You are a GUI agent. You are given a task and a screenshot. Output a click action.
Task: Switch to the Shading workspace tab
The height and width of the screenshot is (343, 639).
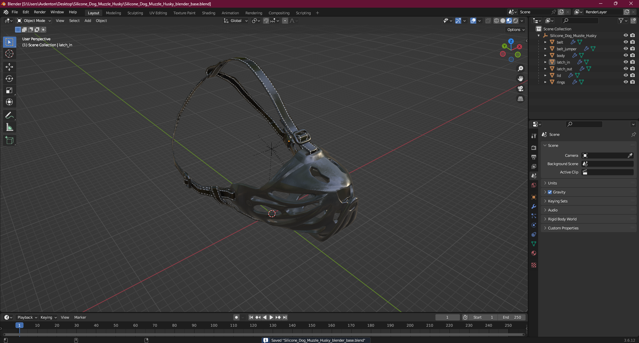pos(208,13)
